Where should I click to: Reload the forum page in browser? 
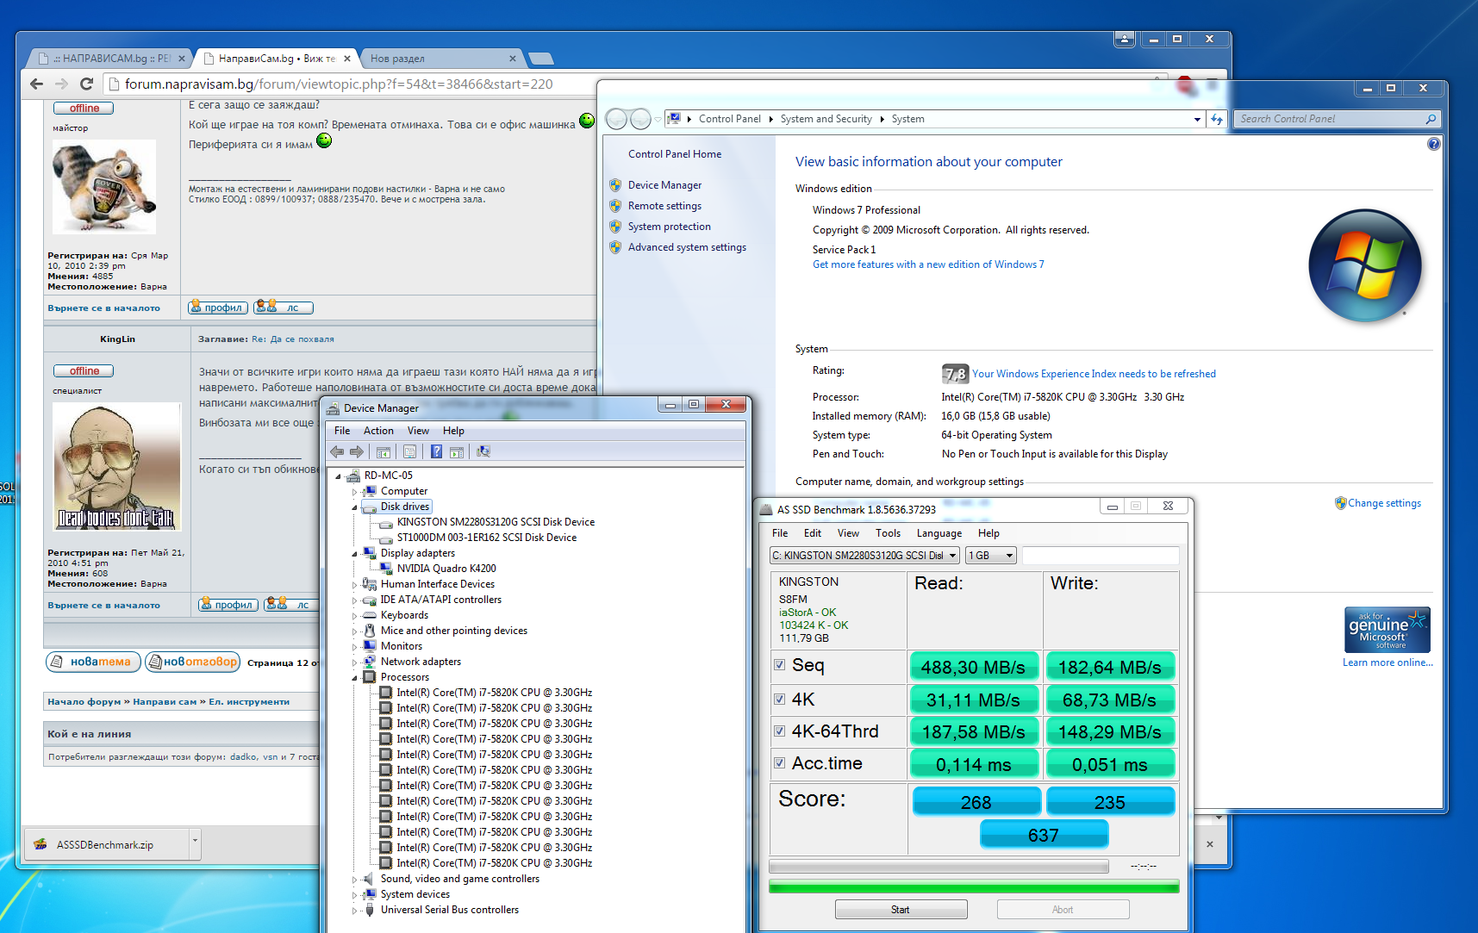click(x=86, y=84)
